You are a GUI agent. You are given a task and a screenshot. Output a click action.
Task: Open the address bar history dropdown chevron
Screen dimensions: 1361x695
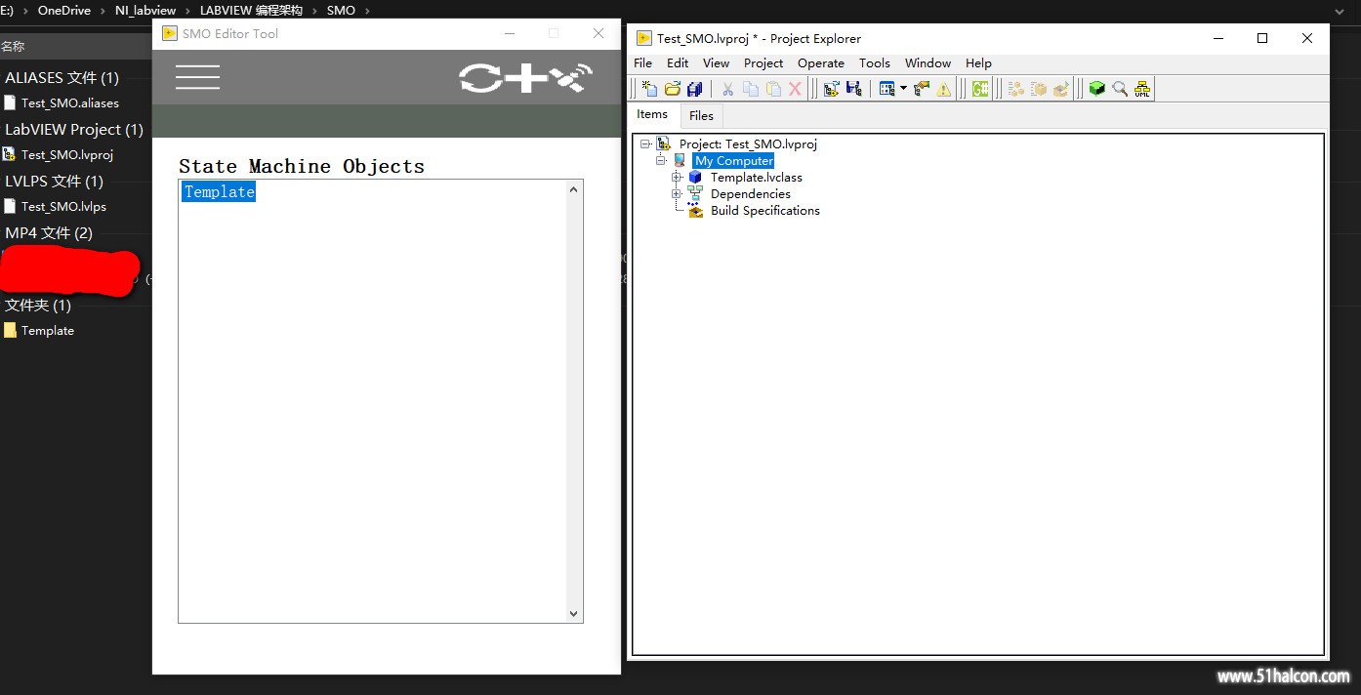point(1339,11)
